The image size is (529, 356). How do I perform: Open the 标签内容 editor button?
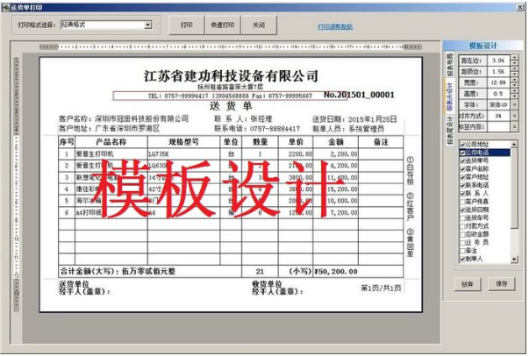514,127
